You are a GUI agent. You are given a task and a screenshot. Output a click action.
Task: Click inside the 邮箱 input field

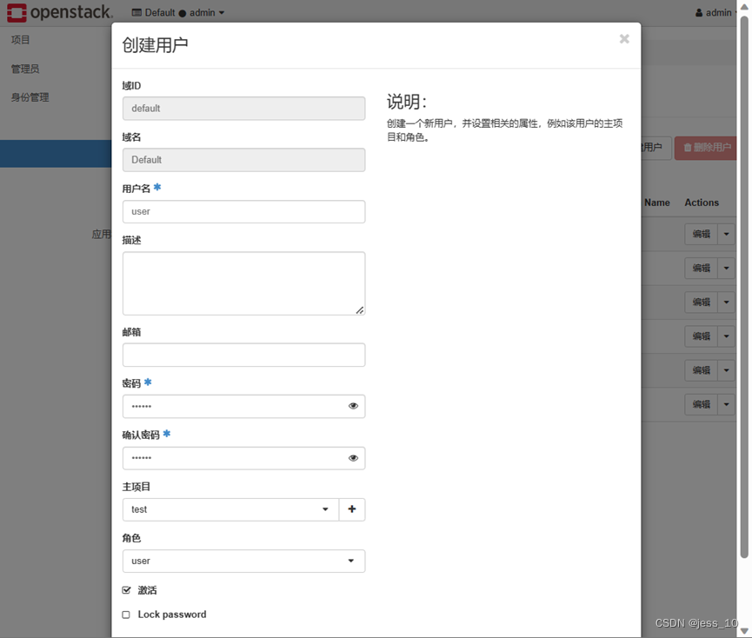point(243,355)
